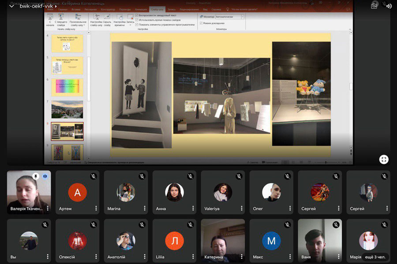This screenshot has width=397, height=264.
Task: Tap the meeting code bwk-oekf-vvk
Action: 36,6
